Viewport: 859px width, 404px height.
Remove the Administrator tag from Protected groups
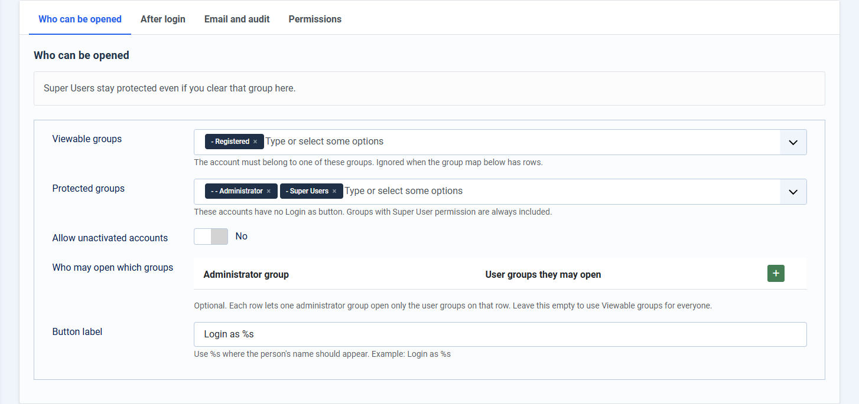point(268,191)
